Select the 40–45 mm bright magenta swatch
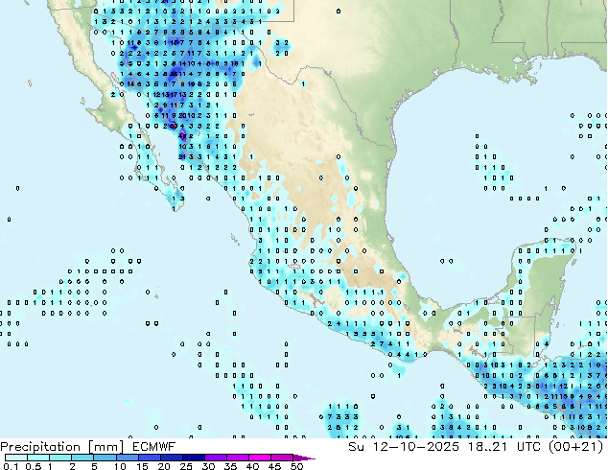The width and height of the screenshot is (608, 470). 260,458
